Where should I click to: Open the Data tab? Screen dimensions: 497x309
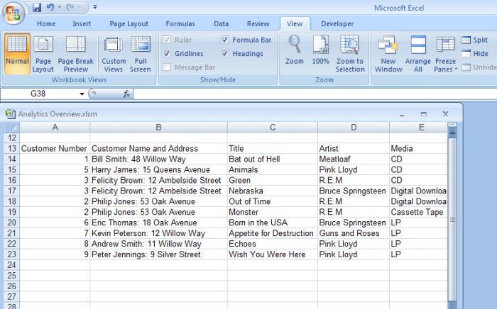coord(221,23)
